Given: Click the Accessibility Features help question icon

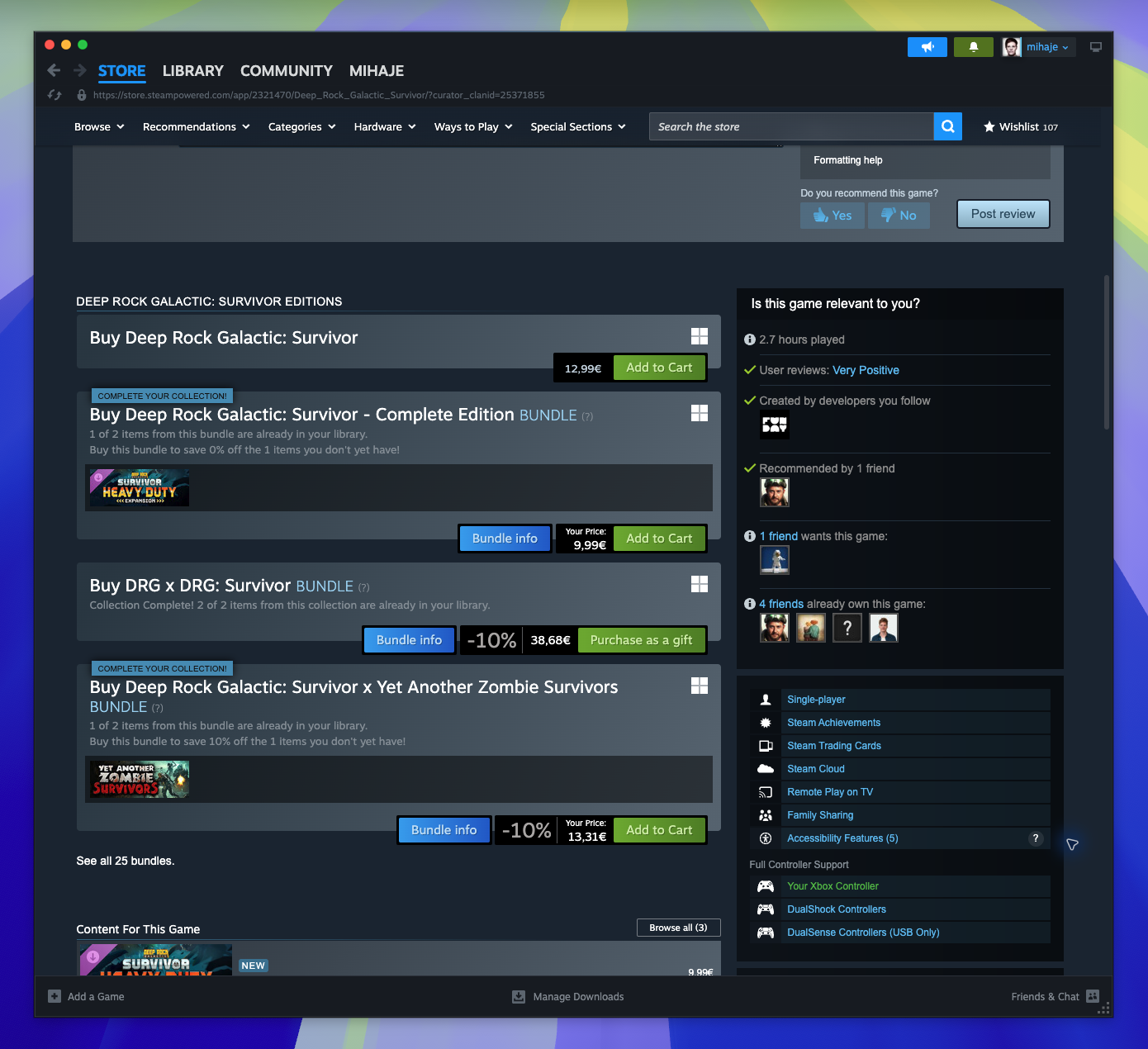Looking at the screenshot, I should pyautogui.click(x=1035, y=838).
